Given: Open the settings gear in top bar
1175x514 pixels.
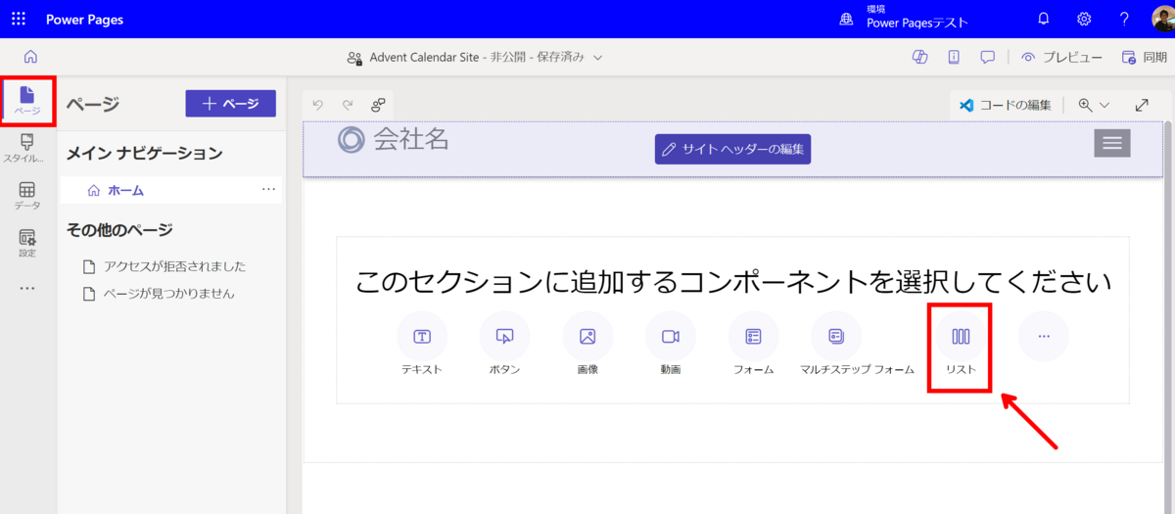Looking at the screenshot, I should point(1084,19).
